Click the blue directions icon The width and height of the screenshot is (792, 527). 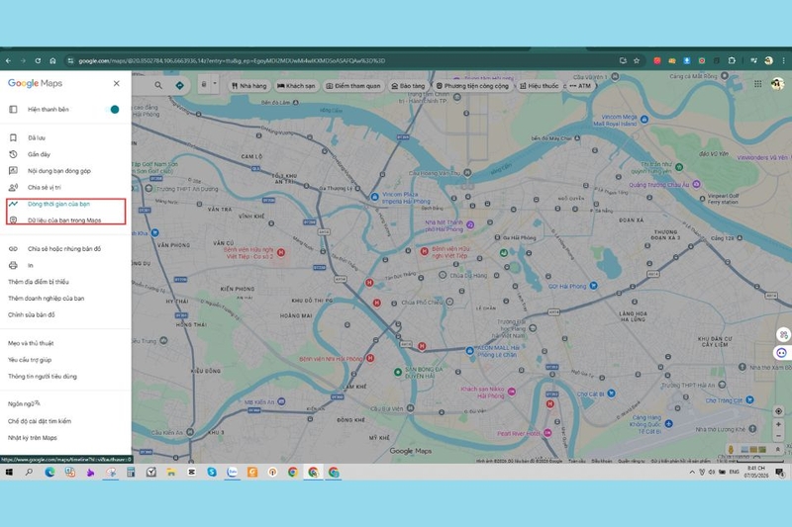[179, 85]
